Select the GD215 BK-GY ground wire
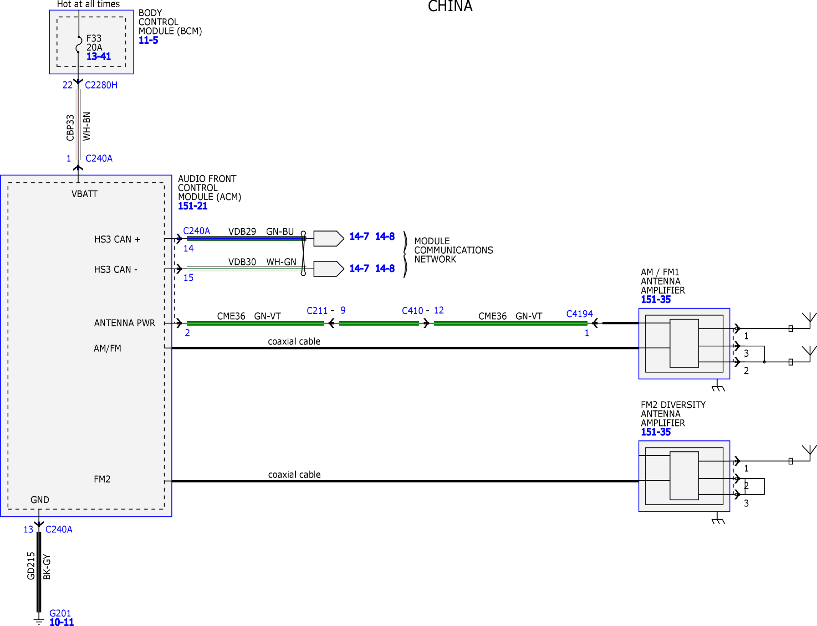 39,572
